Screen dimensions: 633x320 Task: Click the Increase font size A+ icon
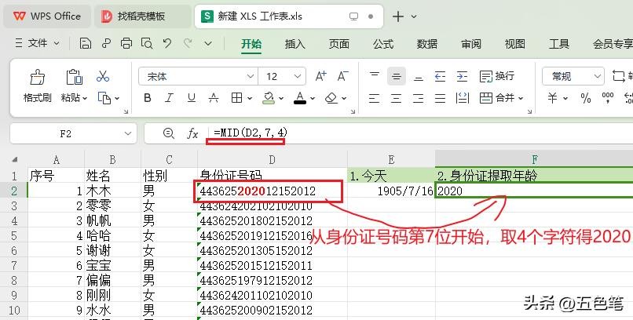pyautogui.click(x=320, y=76)
